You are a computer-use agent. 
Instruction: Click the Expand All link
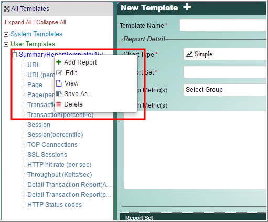pos(18,22)
